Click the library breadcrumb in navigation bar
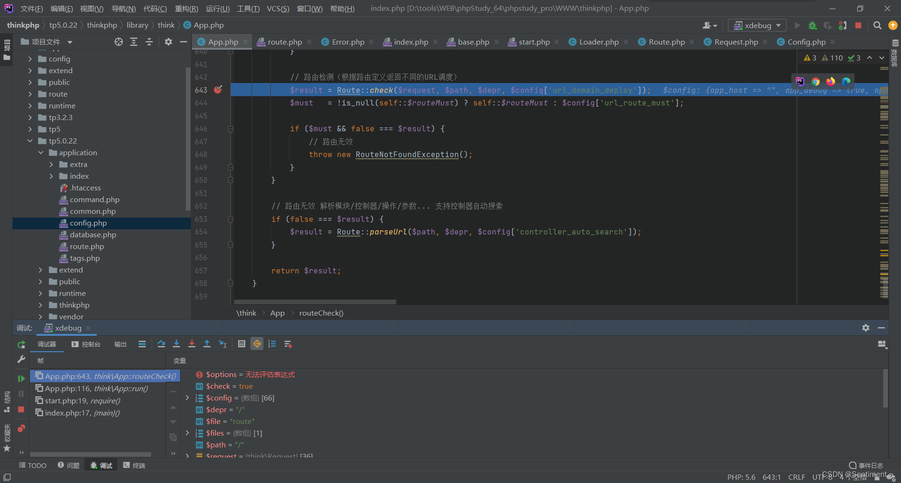901x483 pixels. 137,25
